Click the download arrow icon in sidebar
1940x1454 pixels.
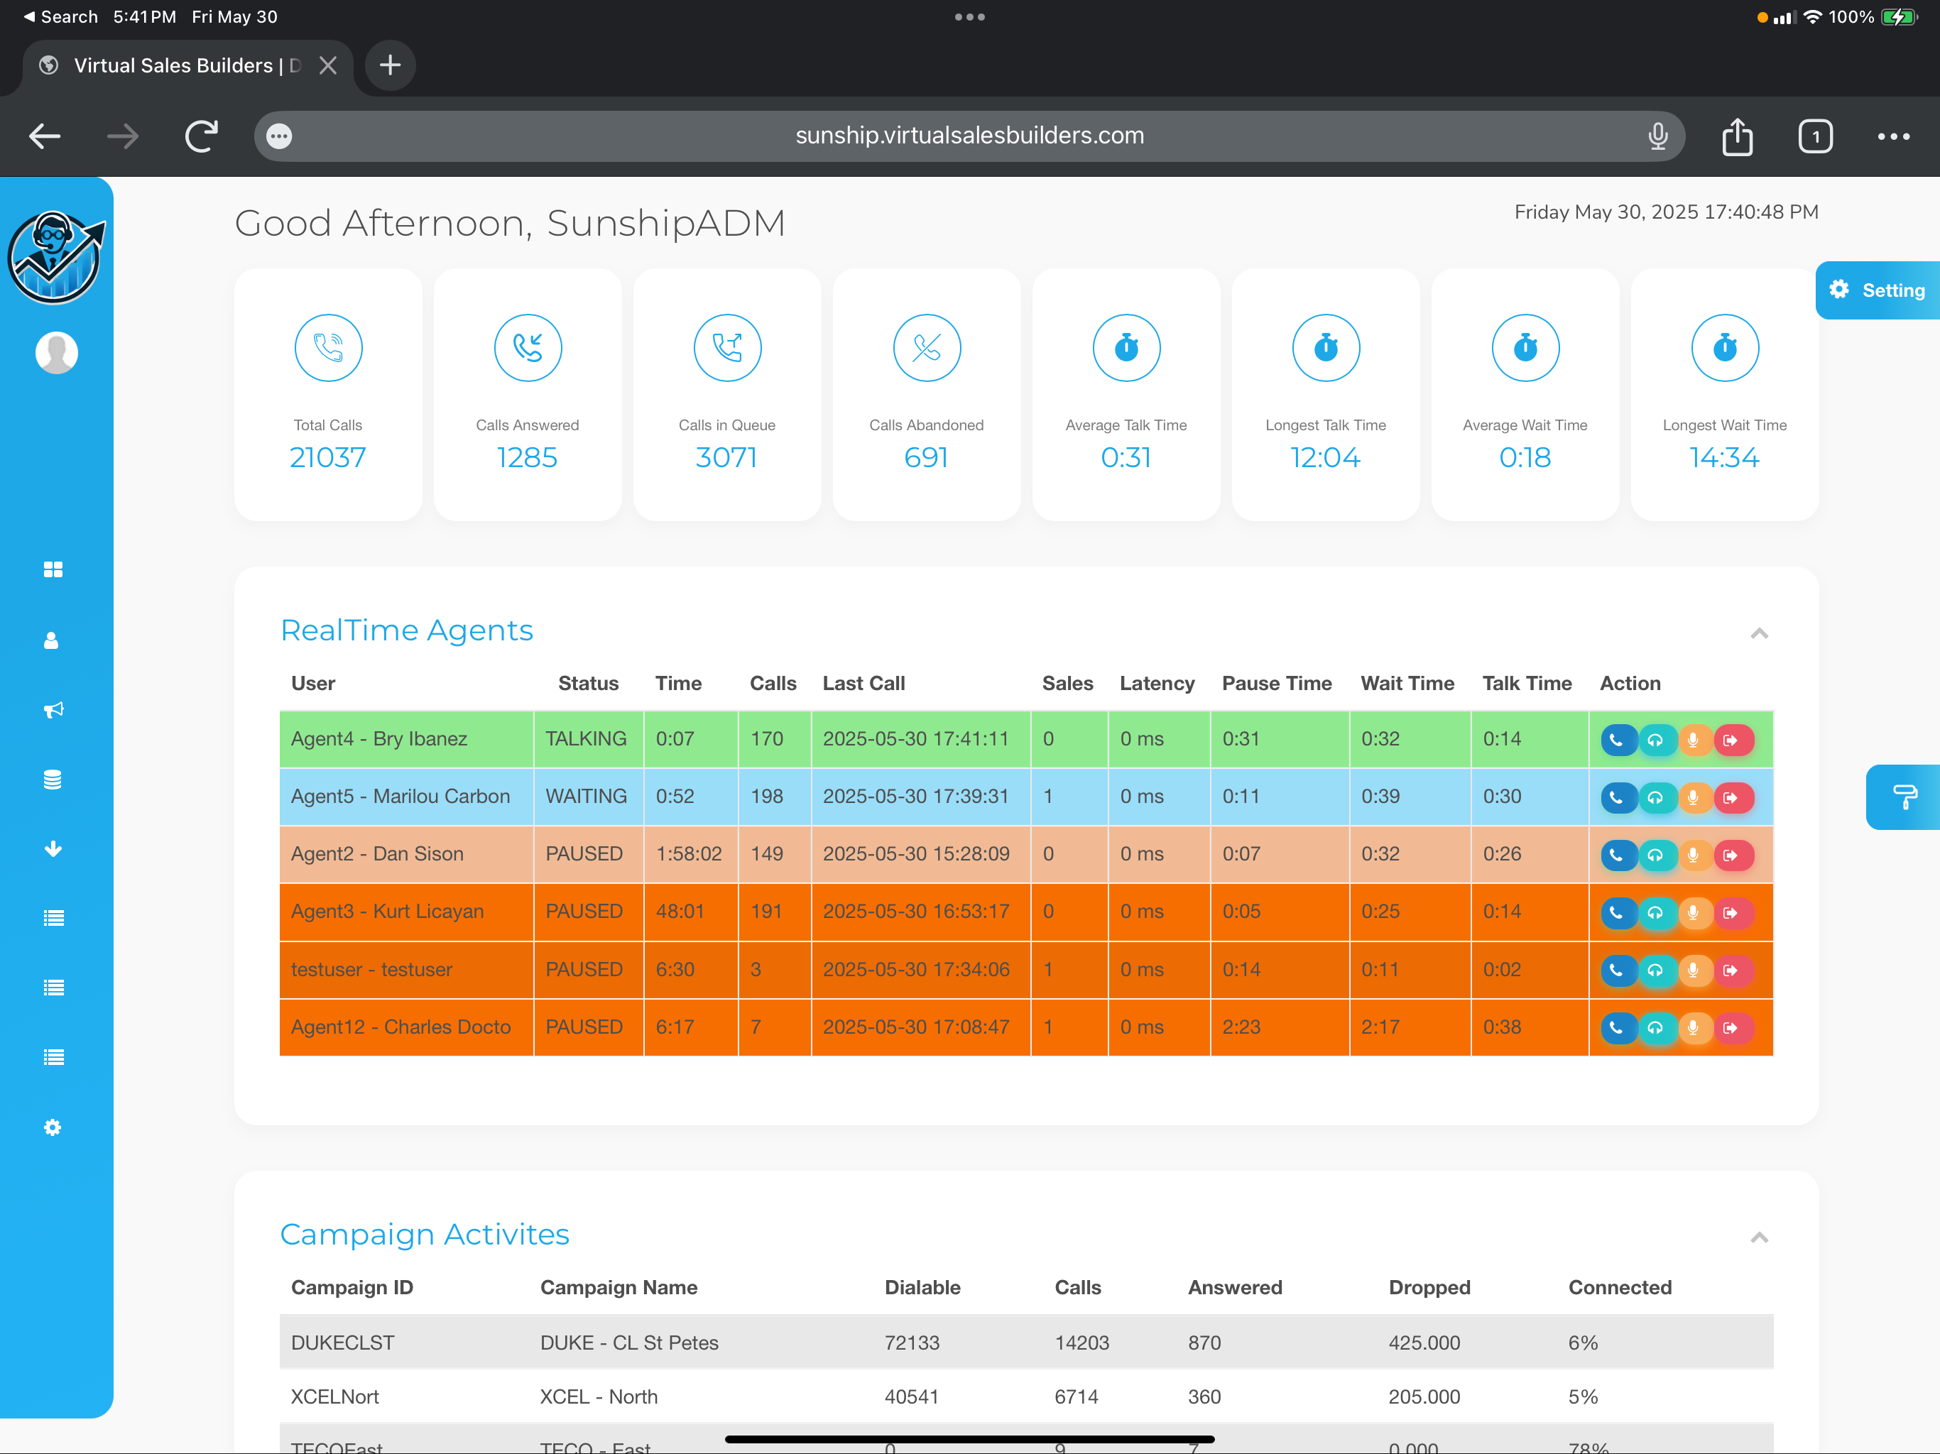(x=53, y=849)
